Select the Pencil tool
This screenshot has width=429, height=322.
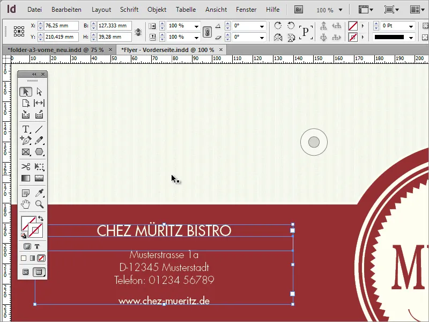(x=39, y=141)
